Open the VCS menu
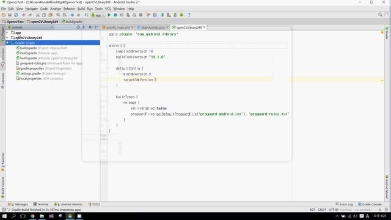 pyautogui.click(x=108, y=9)
